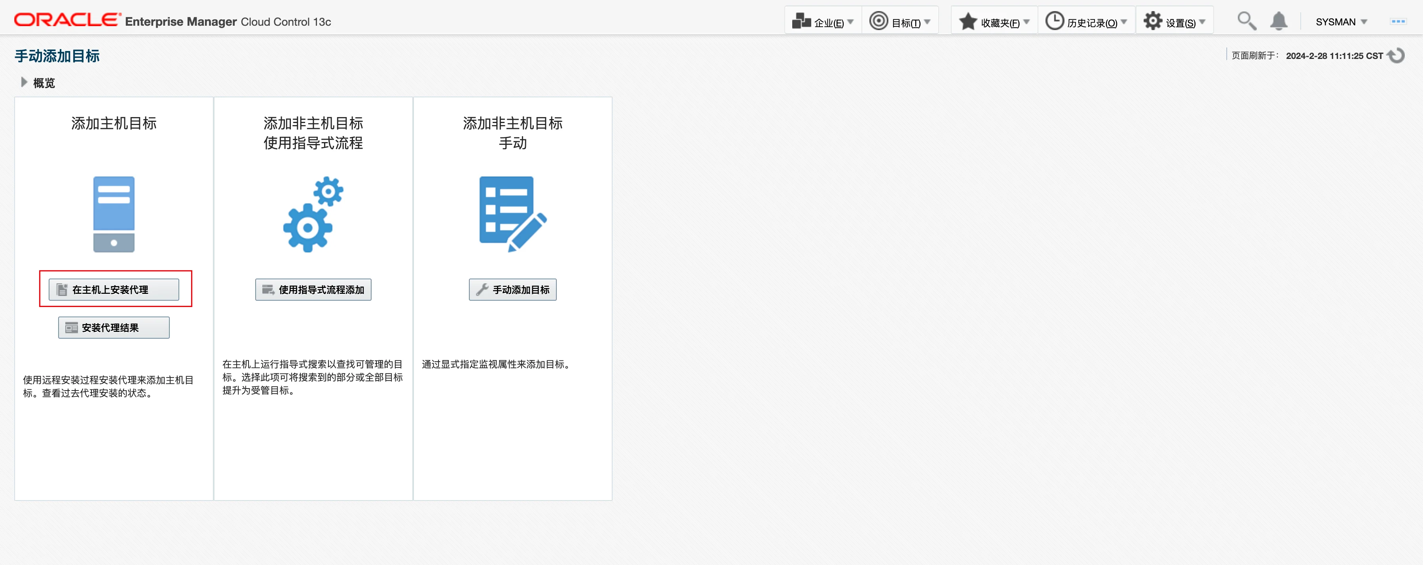Click the Targets bullseye icon
1423x565 pixels.
(878, 21)
